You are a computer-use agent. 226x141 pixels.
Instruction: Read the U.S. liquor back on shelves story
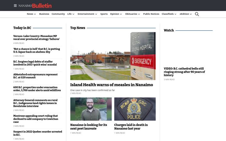coord(37,50)
